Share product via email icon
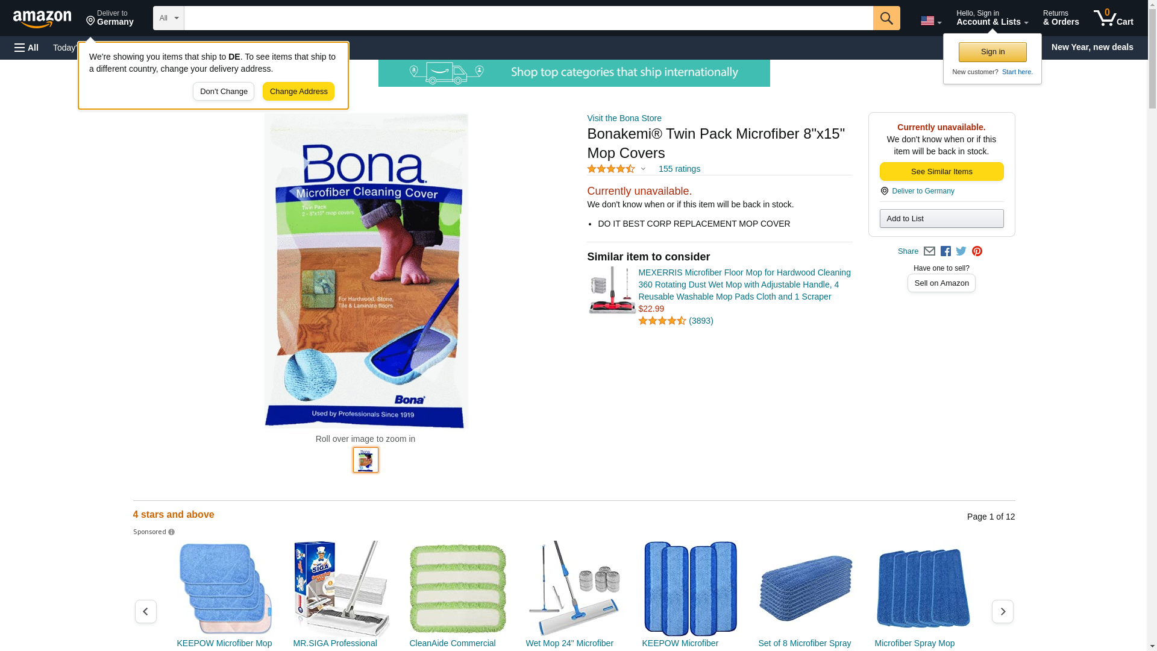 929,251
